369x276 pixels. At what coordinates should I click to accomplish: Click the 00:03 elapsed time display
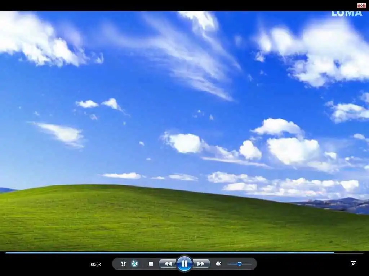coord(96,264)
